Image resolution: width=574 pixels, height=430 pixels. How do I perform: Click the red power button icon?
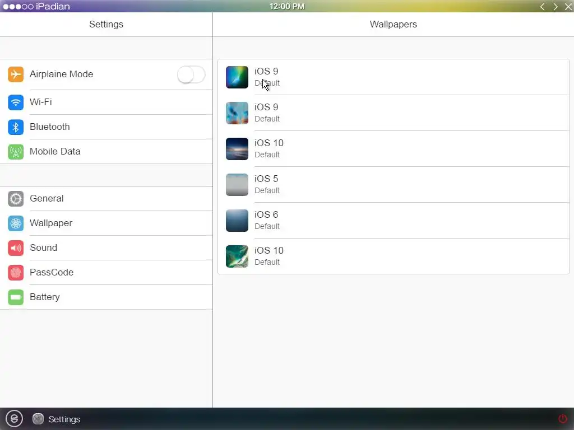(x=562, y=418)
